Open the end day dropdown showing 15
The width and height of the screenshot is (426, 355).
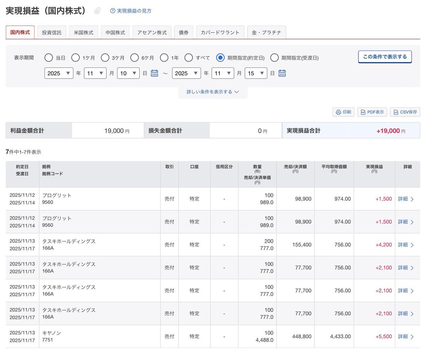tap(256, 73)
